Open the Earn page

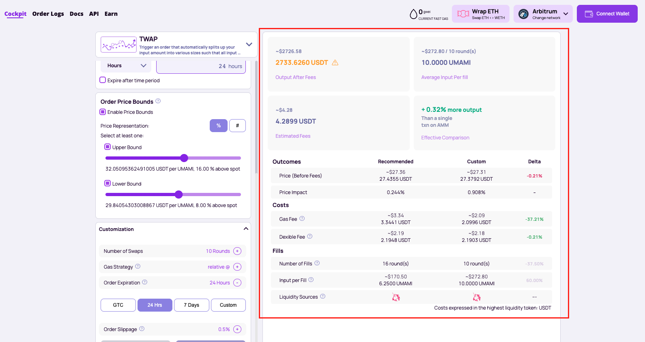tap(111, 14)
